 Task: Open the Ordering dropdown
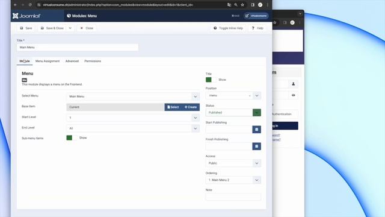click(257, 180)
